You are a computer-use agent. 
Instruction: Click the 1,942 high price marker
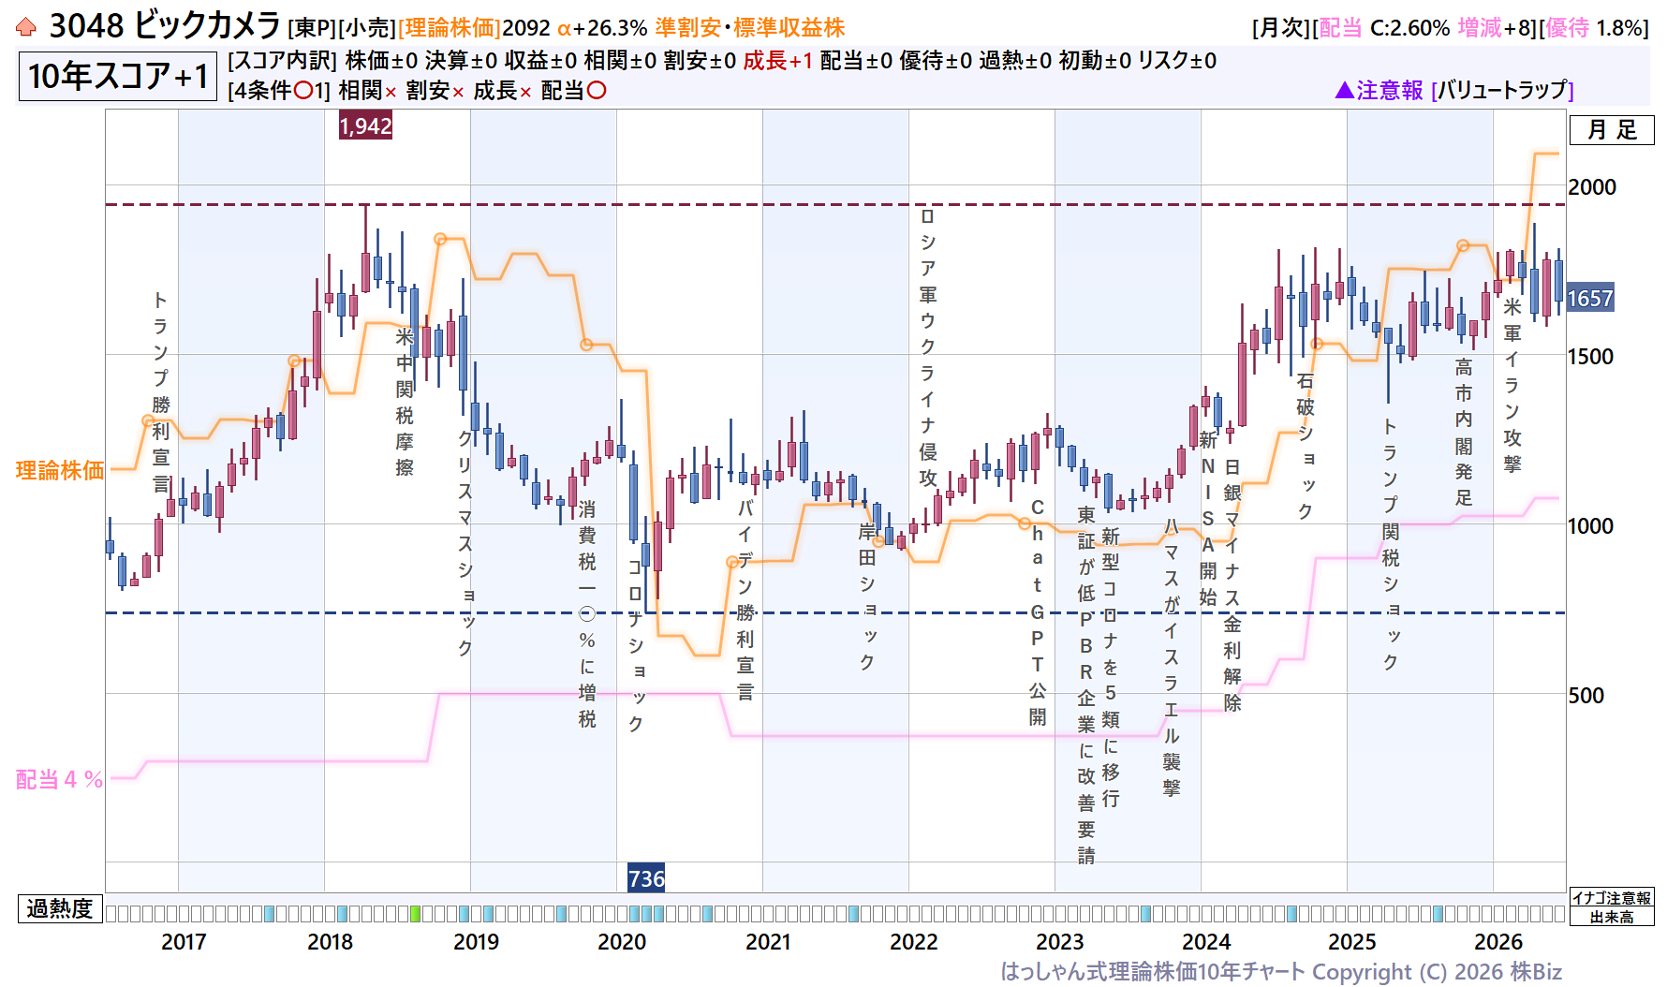coord(365,125)
